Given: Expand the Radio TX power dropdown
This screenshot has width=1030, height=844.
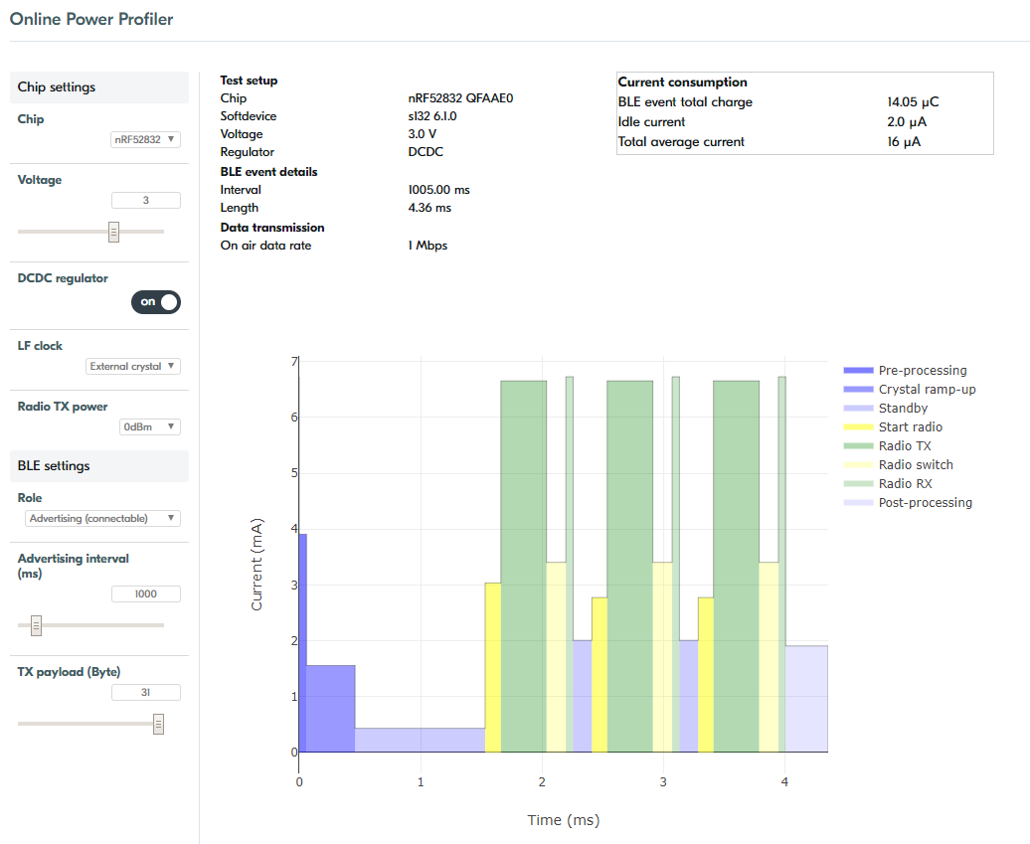Looking at the screenshot, I should pos(149,427).
